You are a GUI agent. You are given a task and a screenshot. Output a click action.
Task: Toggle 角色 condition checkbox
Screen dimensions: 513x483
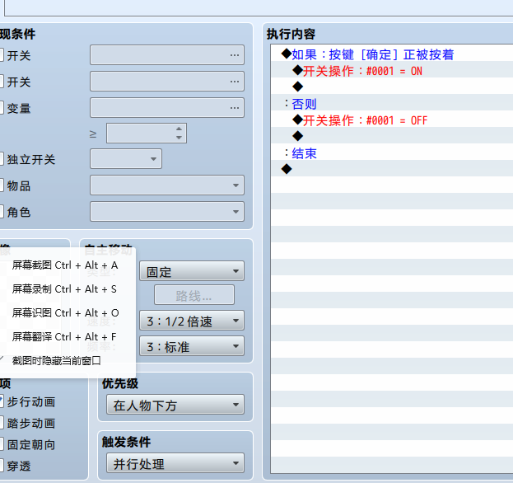1,212
